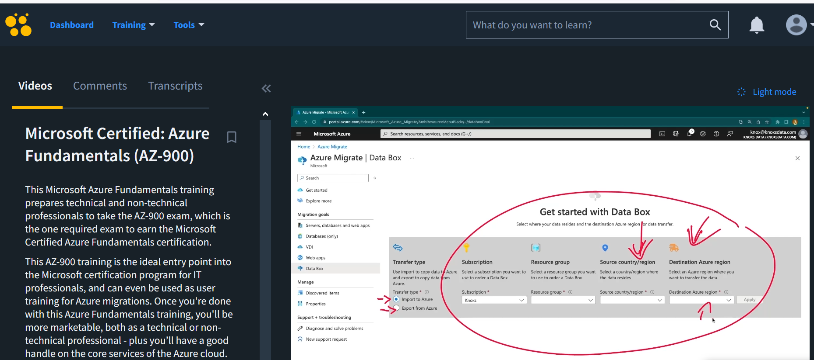Open the user profile avatar menu
The image size is (814, 360).
[x=796, y=25]
